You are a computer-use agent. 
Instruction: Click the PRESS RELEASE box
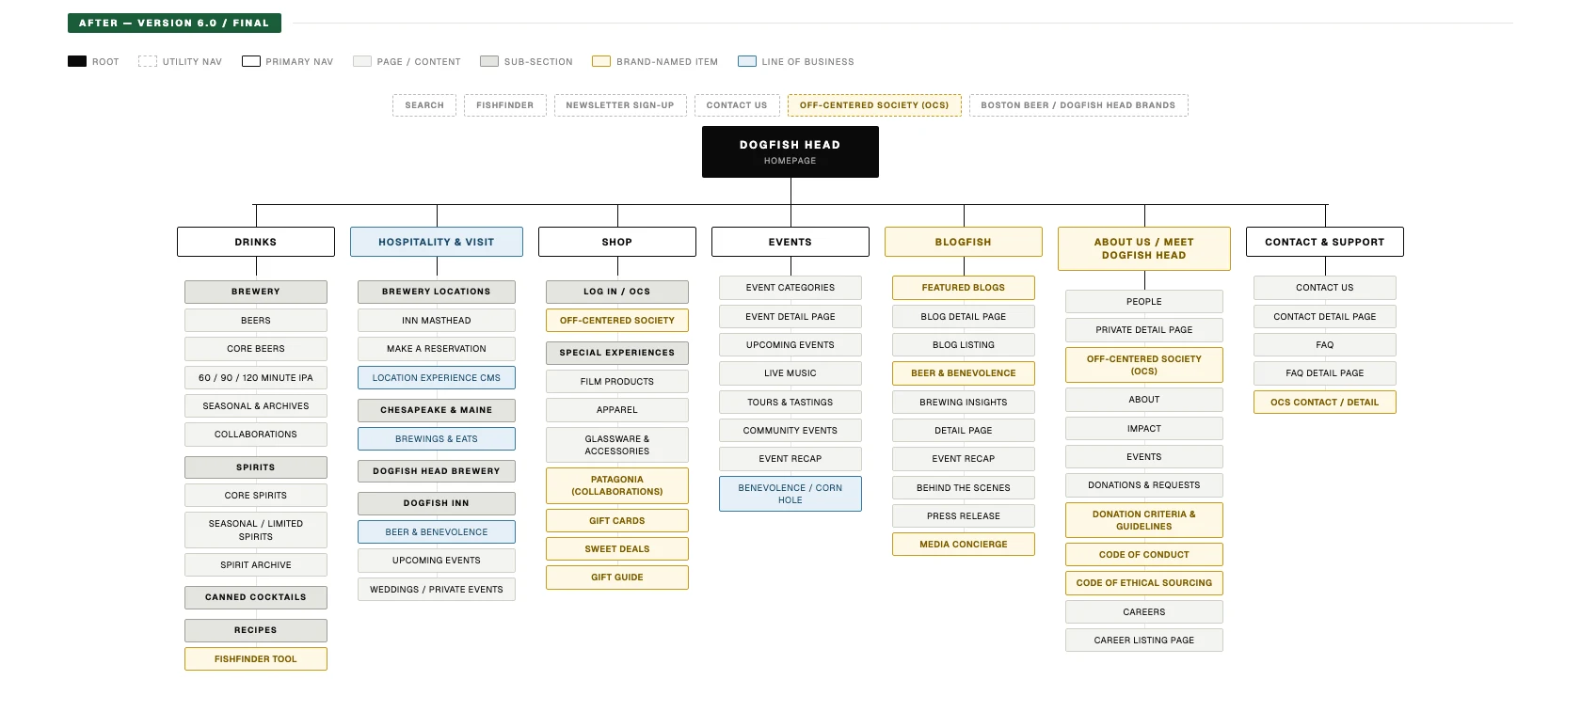[x=964, y=516]
